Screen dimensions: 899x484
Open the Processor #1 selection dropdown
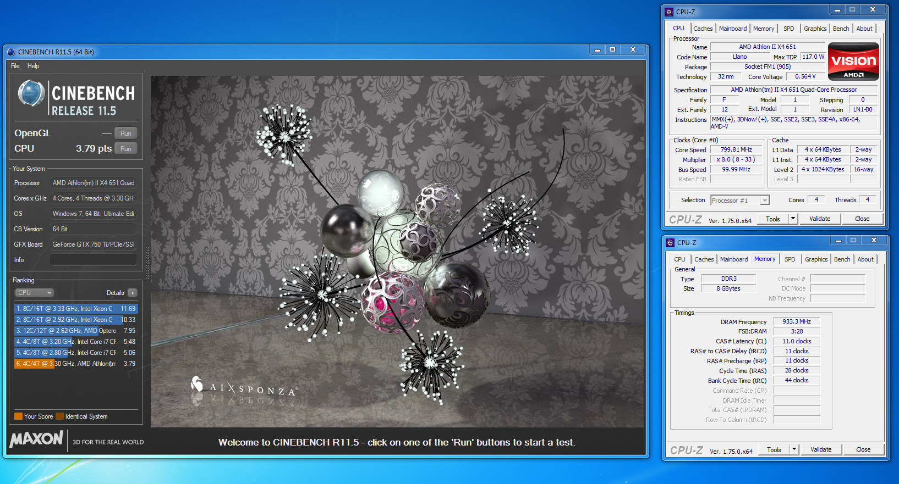pyautogui.click(x=740, y=201)
